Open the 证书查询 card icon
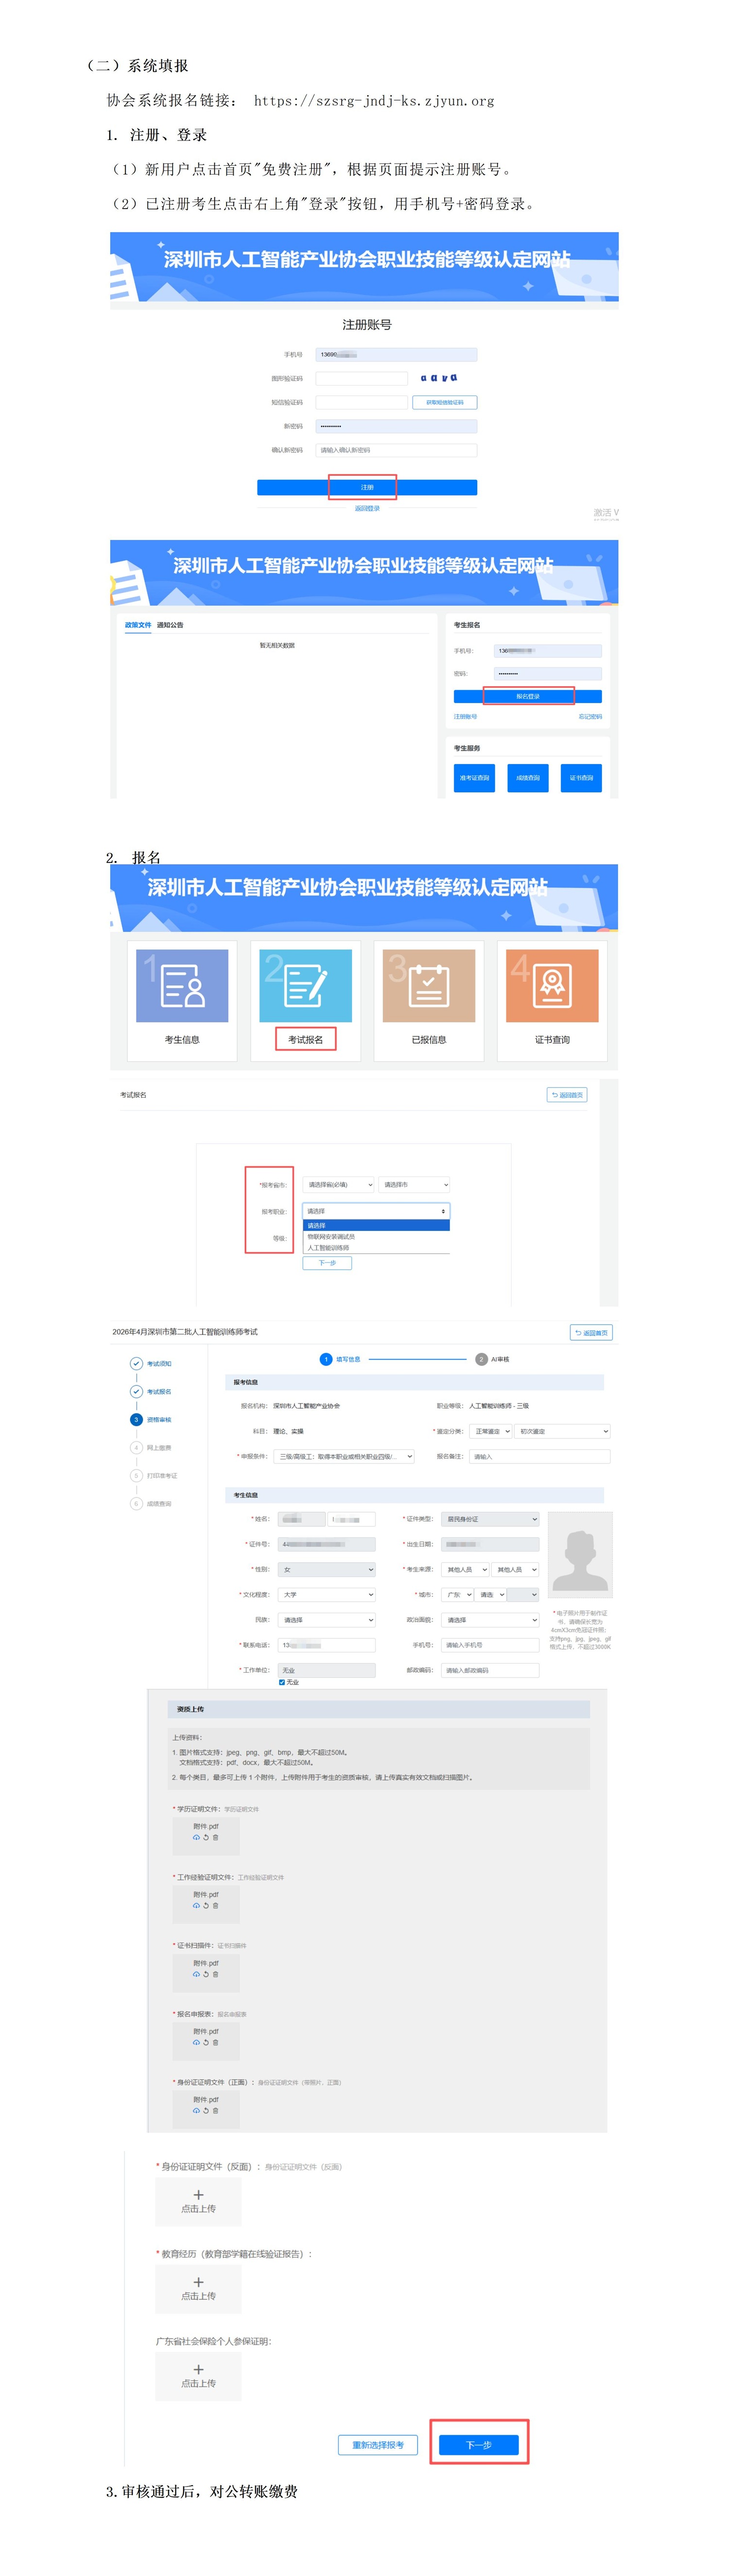Image resolution: width=729 pixels, height=2557 pixels. coord(551,985)
